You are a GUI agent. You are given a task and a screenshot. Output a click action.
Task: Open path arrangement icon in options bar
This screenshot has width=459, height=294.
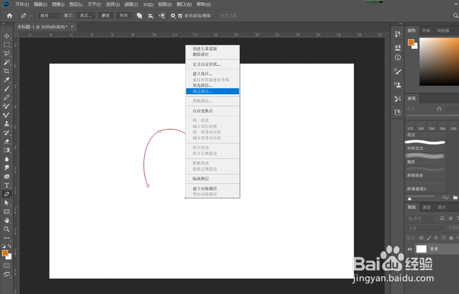tap(162, 16)
